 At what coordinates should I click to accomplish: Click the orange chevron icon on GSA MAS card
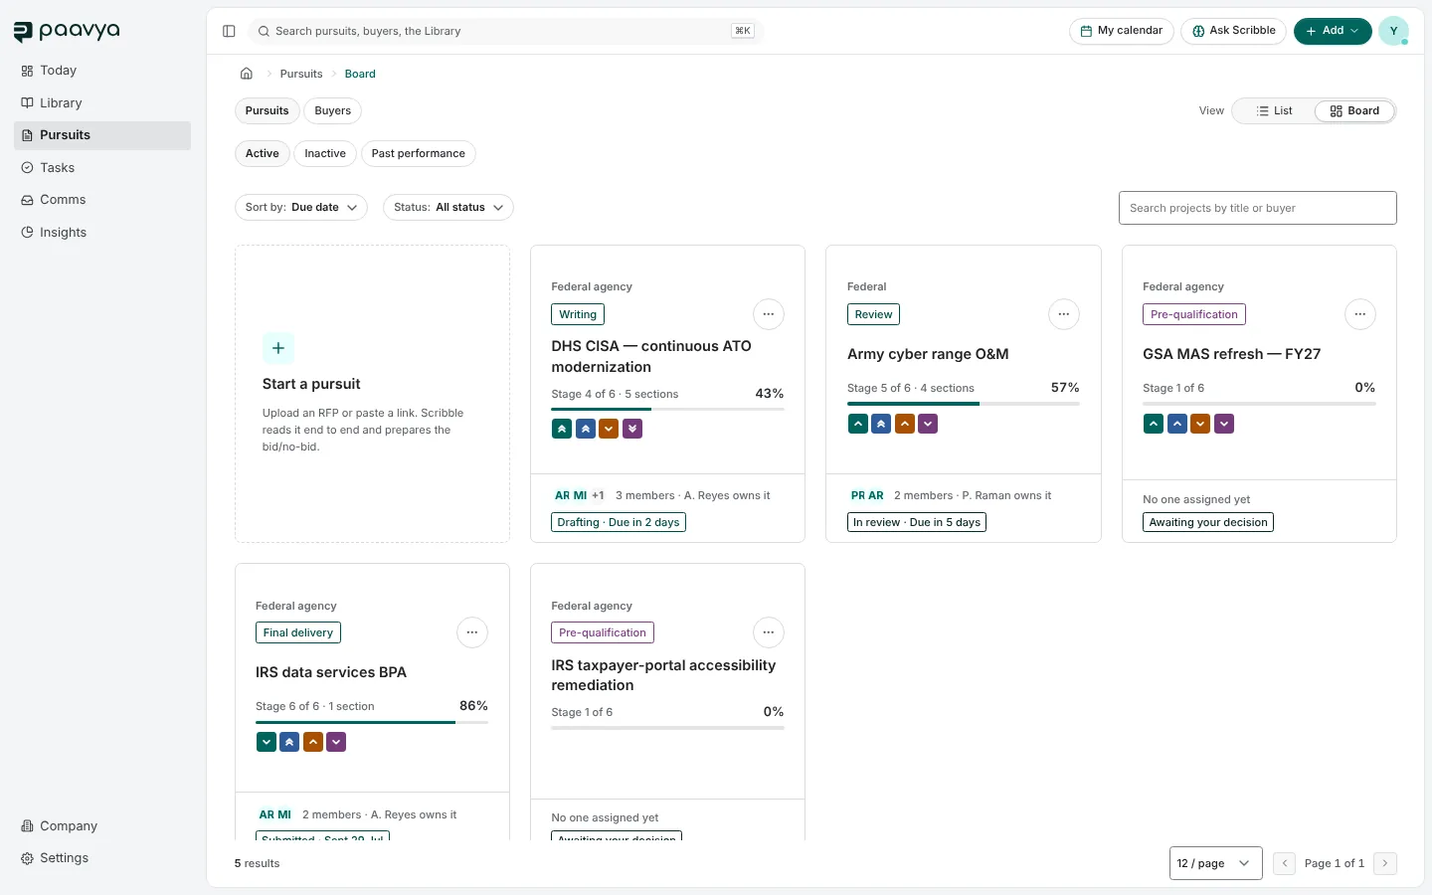click(x=1200, y=424)
